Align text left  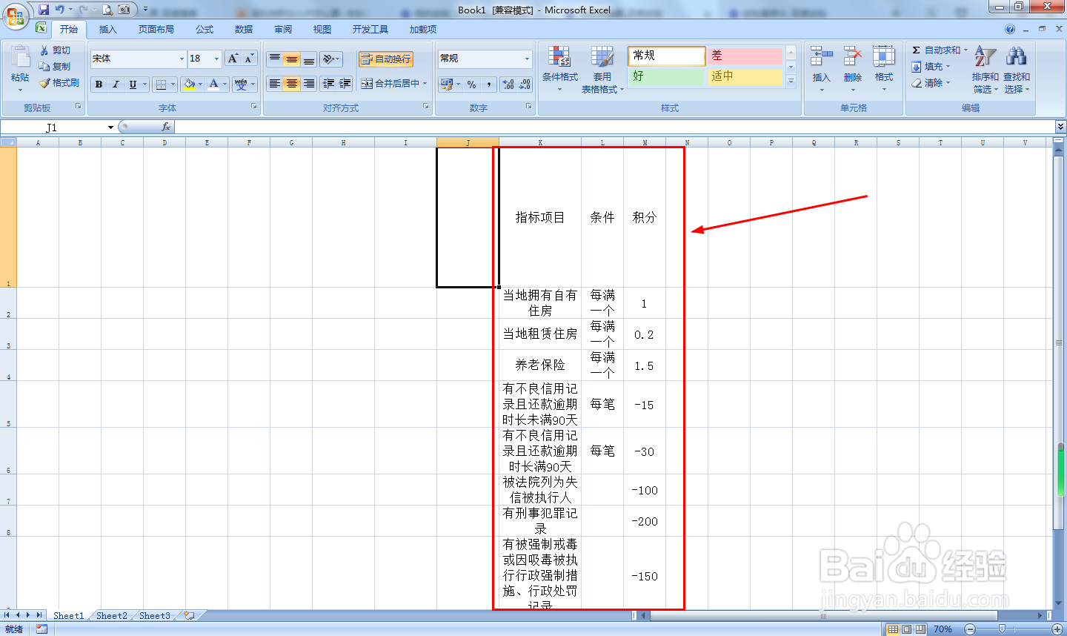[x=275, y=84]
